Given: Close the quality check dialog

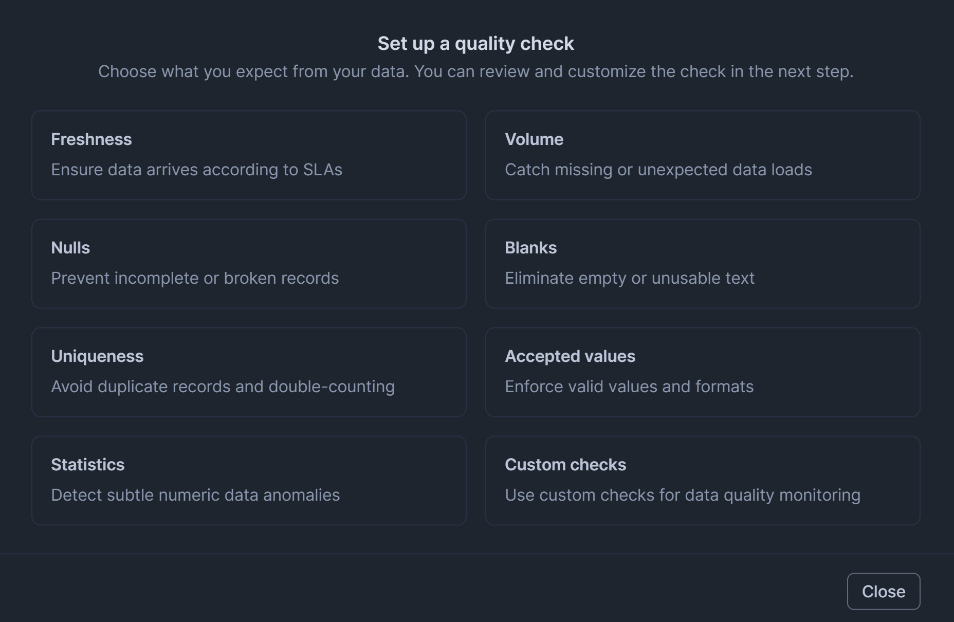Looking at the screenshot, I should click(883, 591).
